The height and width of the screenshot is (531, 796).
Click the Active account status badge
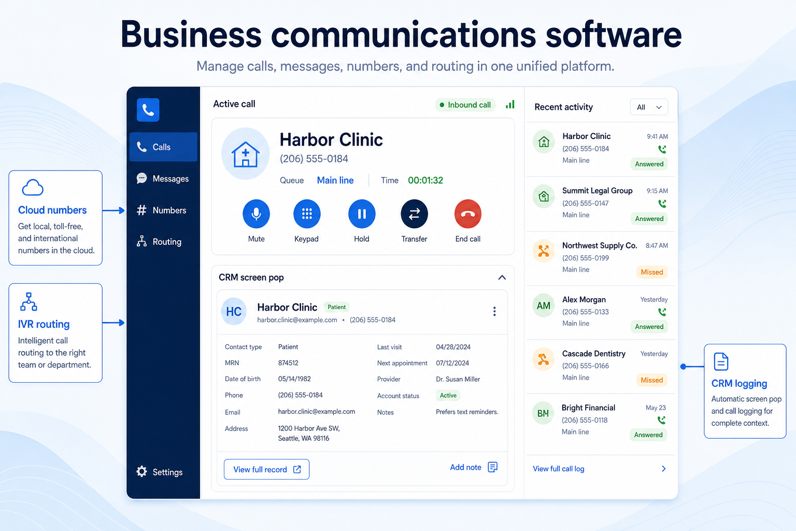click(448, 396)
